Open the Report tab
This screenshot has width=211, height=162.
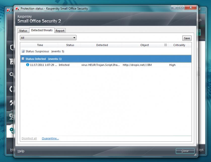pos(60,31)
